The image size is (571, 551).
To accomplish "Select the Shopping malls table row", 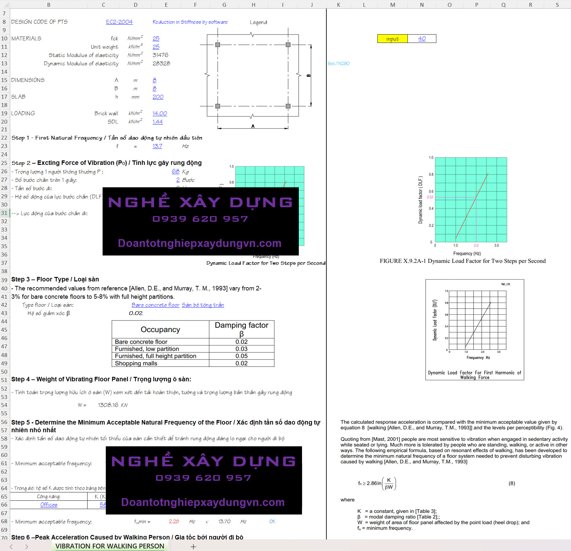I will pyautogui.click(x=193, y=363).
